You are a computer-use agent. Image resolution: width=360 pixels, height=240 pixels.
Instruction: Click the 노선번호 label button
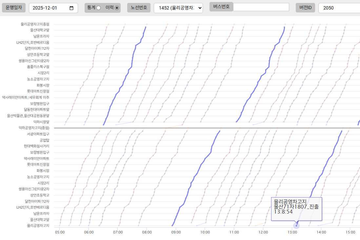tap(139, 8)
